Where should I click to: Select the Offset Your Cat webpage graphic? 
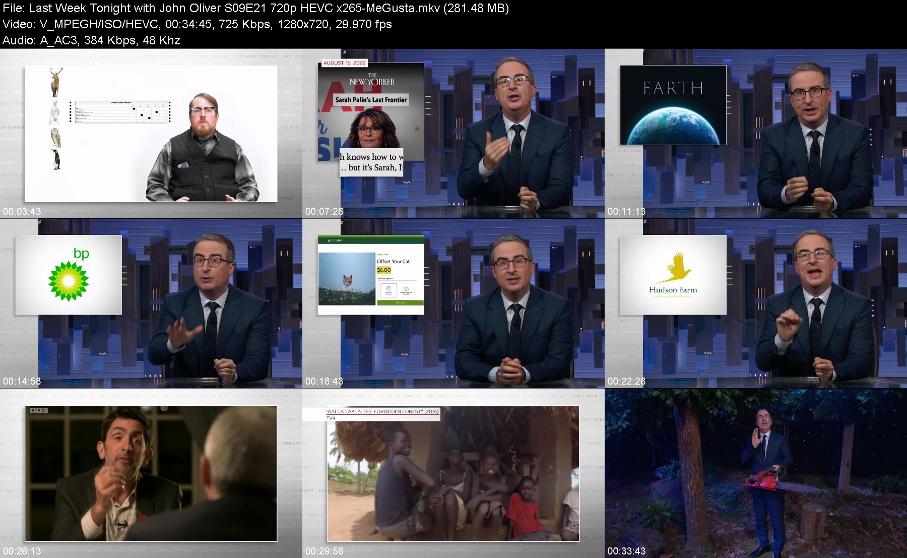tap(370, 275)
